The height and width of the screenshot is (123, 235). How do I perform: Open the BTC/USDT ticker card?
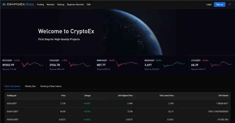pyautogui.click(x=23, y=65)
